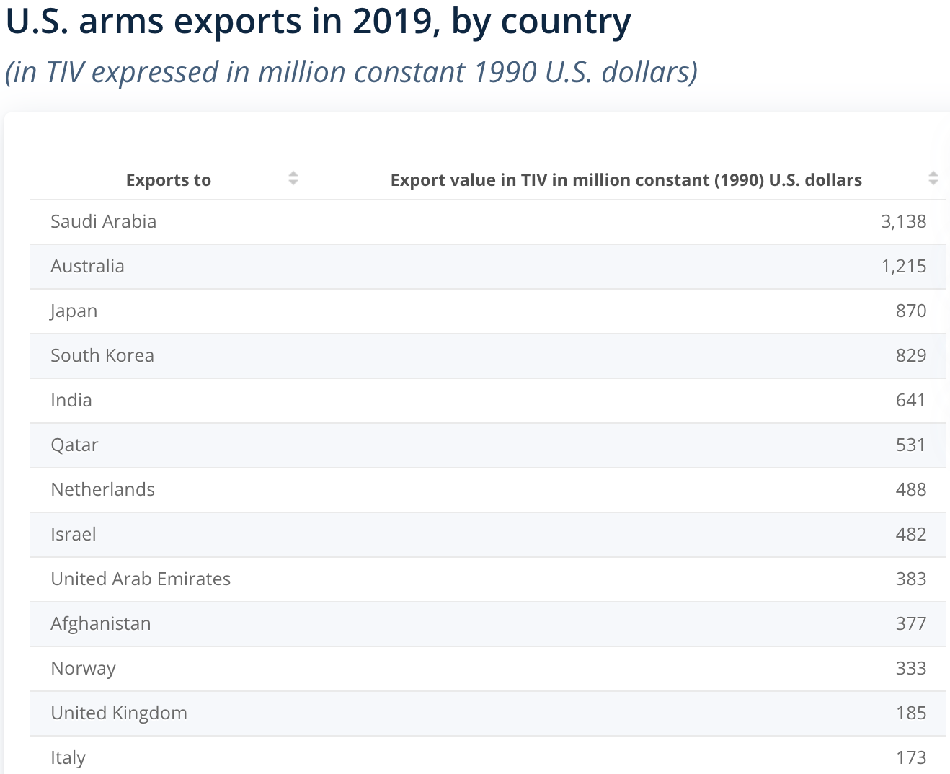The image size is (950, 774).
Task: Click the 1,215 export value cell
Action: 903,266
